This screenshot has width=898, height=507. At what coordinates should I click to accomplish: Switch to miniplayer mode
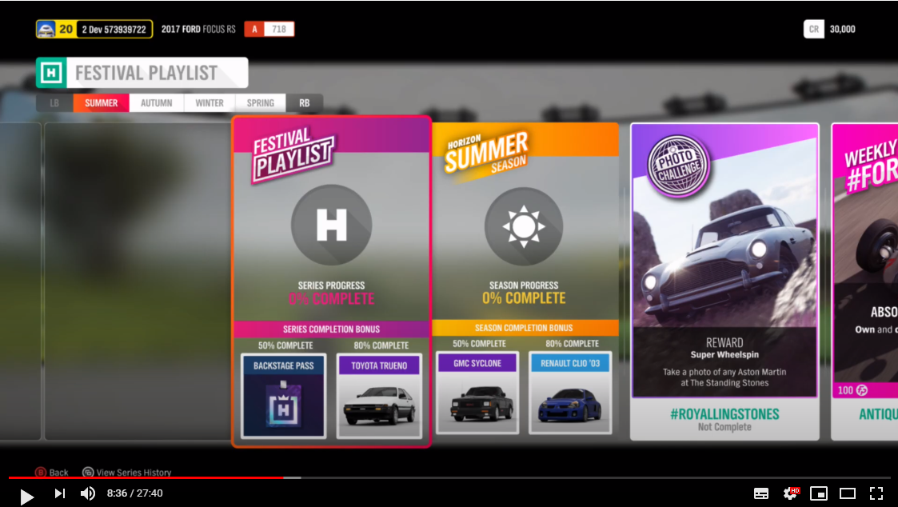tap(818, 493)
